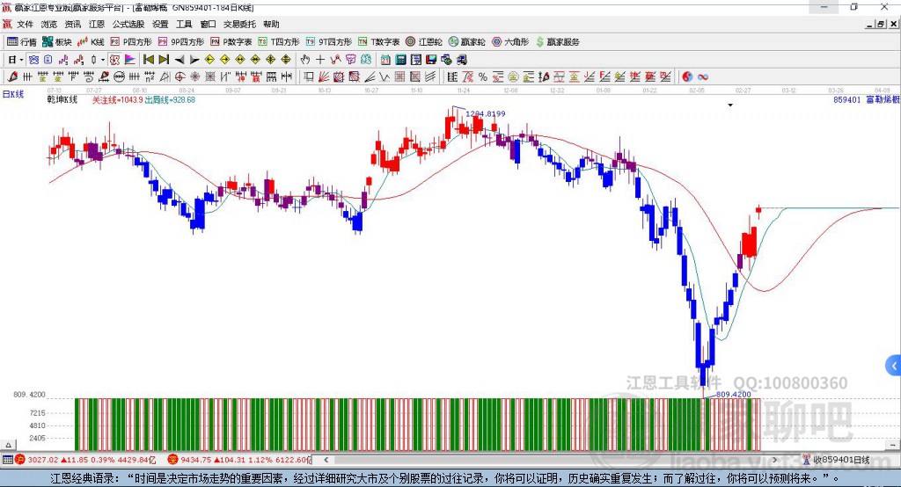Open the 公式选股 menu
This screenshot has height=487, width=901.
[128, 24]
